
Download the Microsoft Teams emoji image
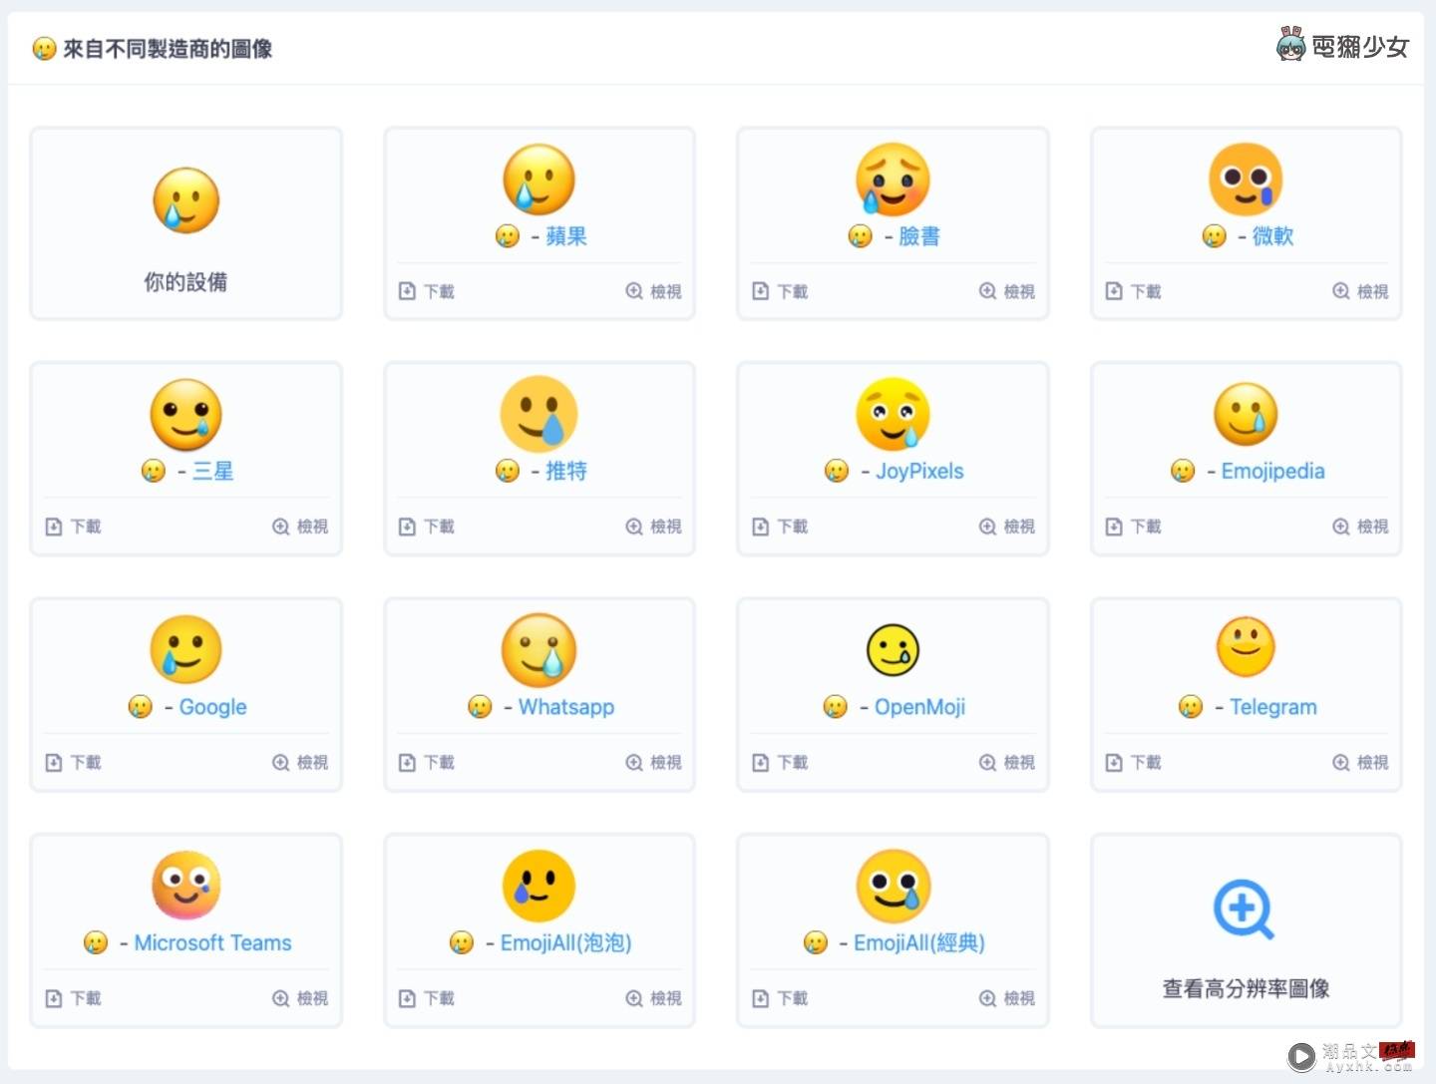coord(73,998)
